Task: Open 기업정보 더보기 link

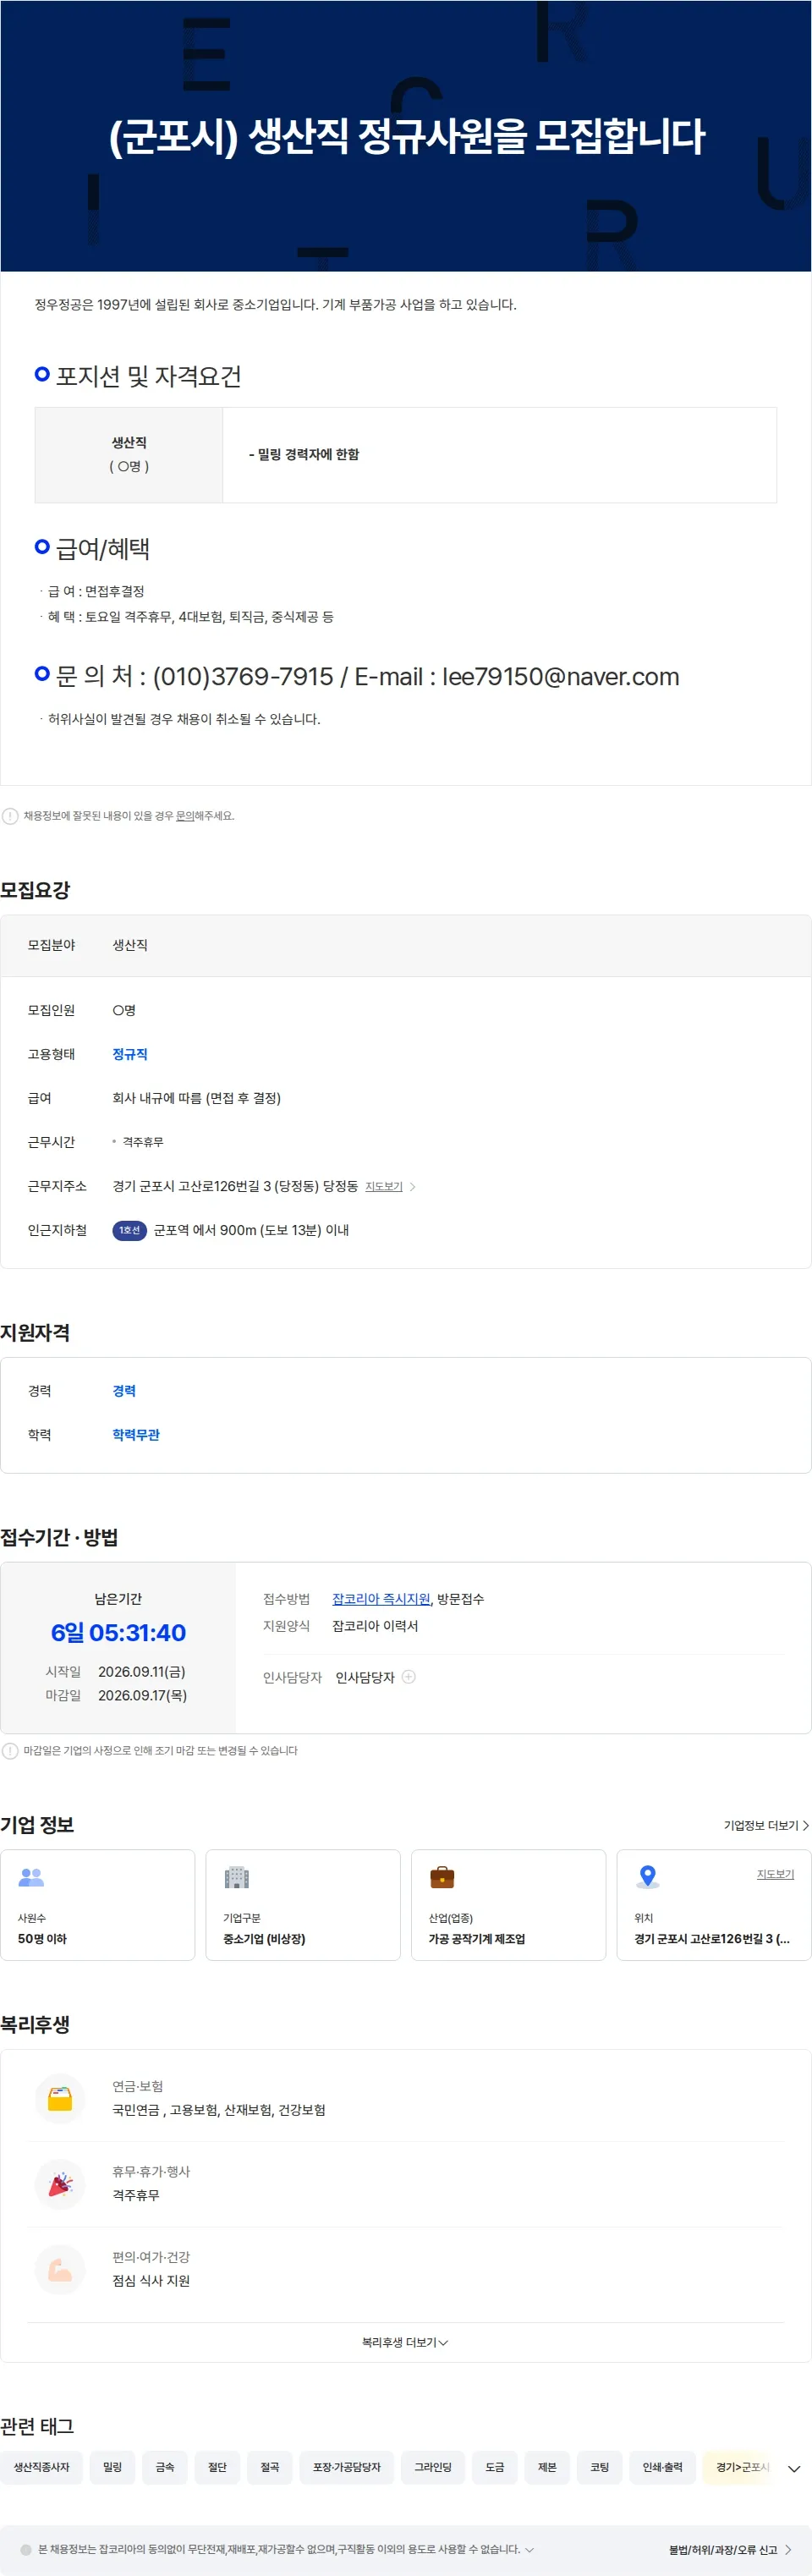Action: point(766,1825)
